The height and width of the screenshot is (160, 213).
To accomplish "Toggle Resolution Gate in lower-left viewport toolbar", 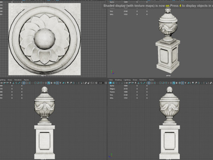I will 30,83.
